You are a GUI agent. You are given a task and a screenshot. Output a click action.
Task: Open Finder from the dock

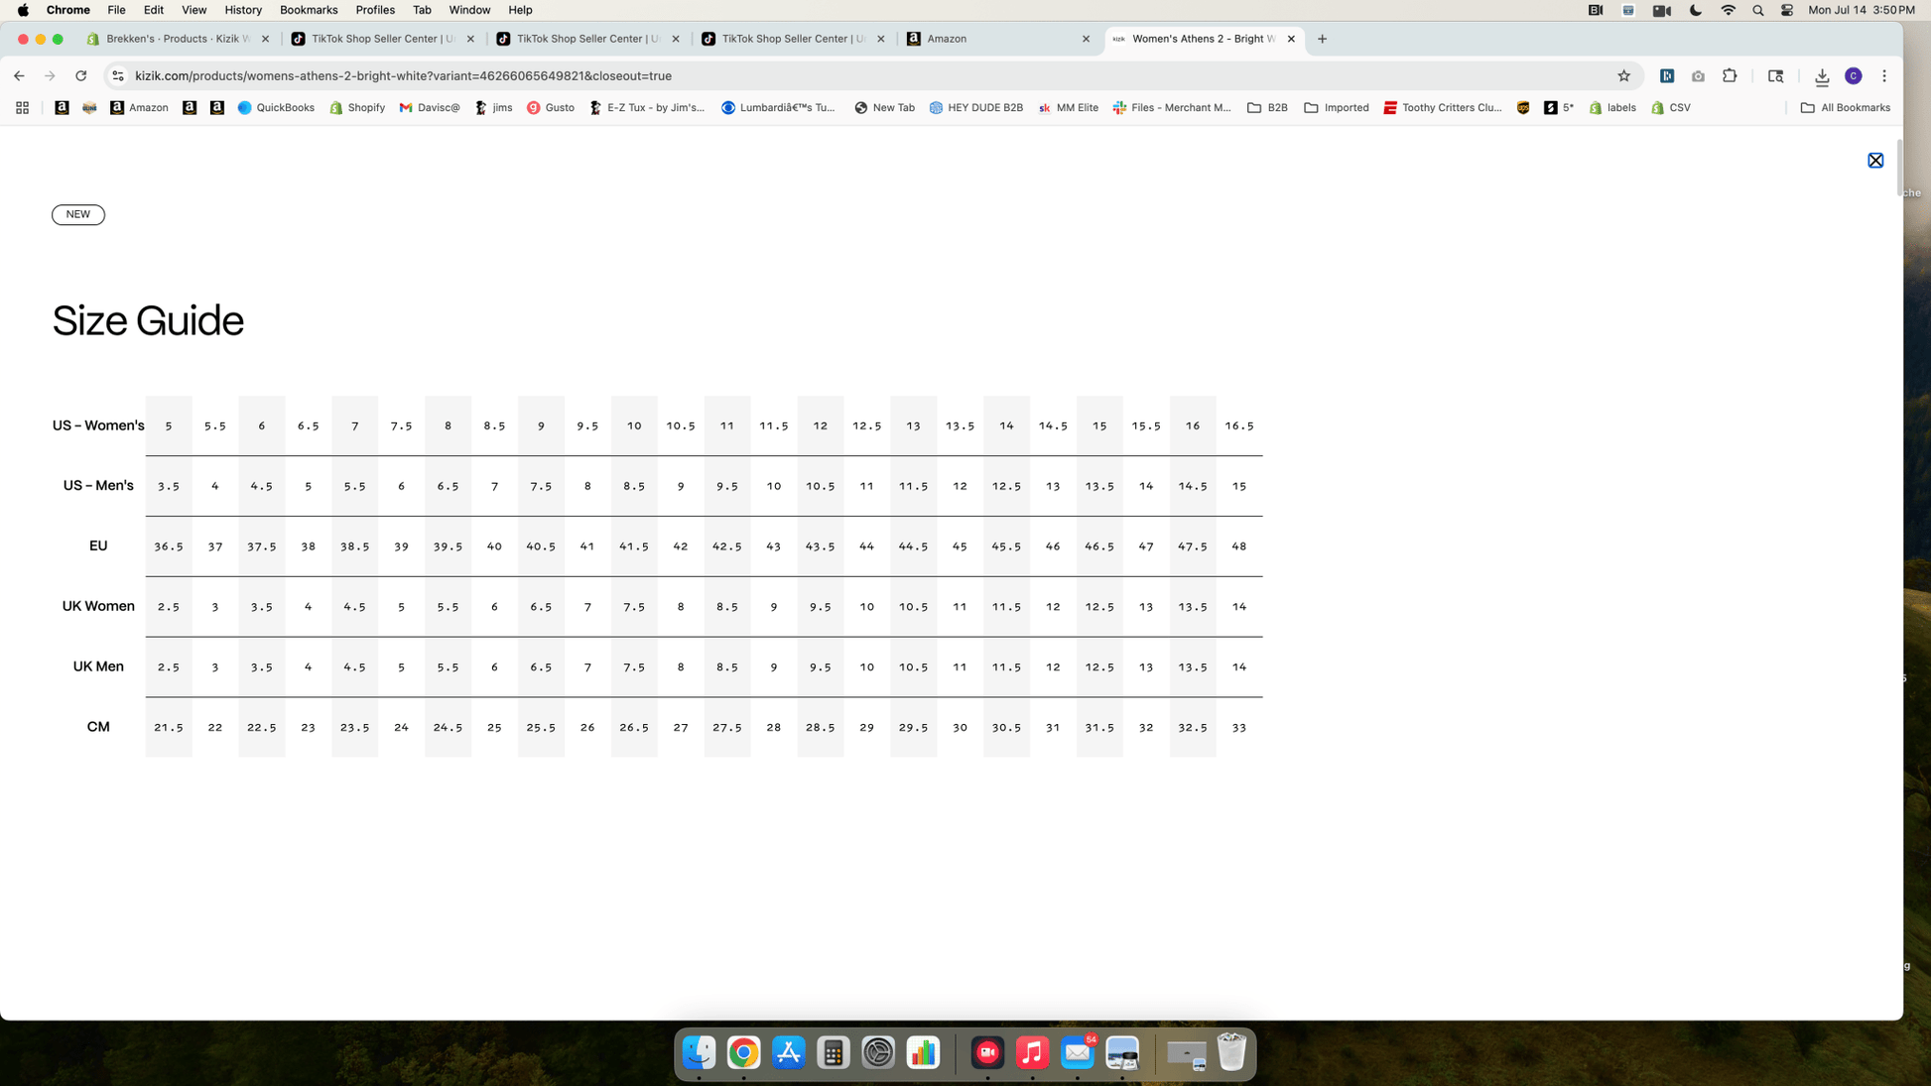tap(699, 1052)
